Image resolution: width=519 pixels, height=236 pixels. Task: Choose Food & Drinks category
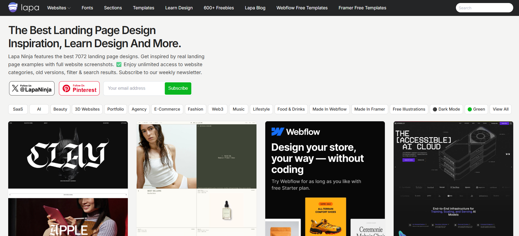(x=291, y=109)
